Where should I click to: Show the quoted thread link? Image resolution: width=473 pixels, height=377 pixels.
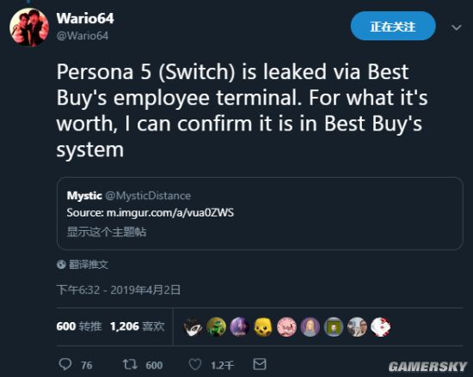coord(107,232)
